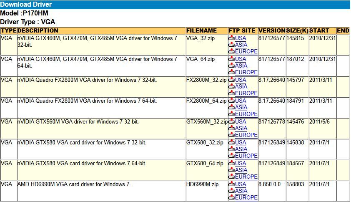Get GTX560M_32.zip via the USA link

click(x=241, y=121)
